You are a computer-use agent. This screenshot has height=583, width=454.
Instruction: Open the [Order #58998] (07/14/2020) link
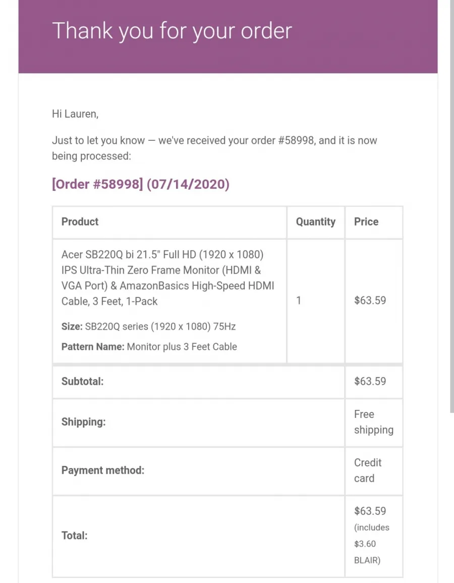pyautogui.click(x=140, y=184)
